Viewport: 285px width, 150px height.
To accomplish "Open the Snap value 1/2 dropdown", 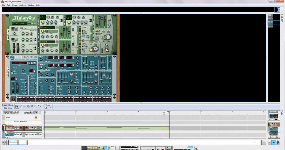I will 48,108.
